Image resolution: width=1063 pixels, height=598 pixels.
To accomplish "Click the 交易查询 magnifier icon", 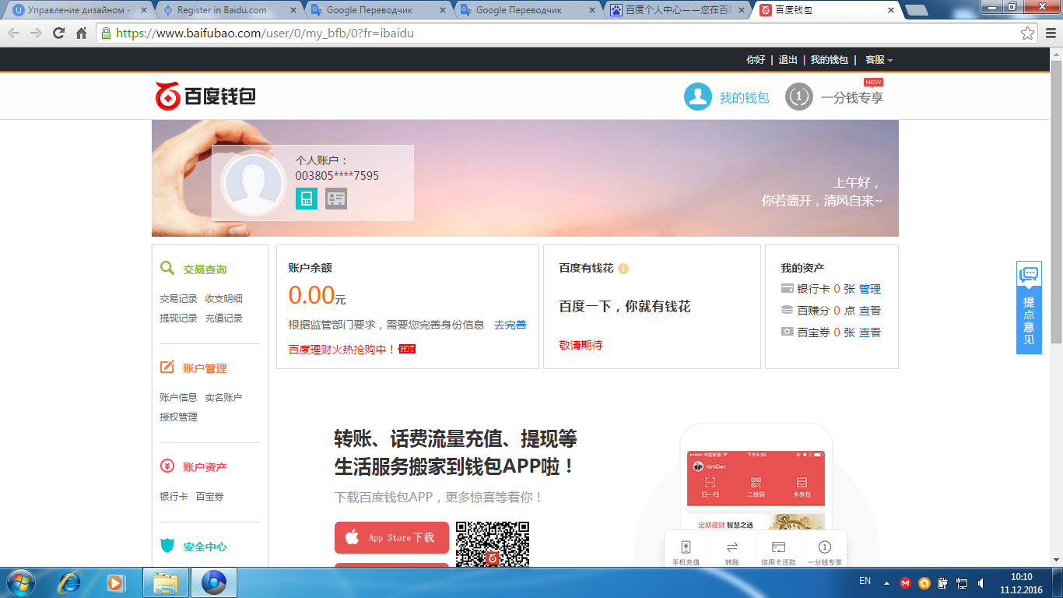I will [167, 268].
